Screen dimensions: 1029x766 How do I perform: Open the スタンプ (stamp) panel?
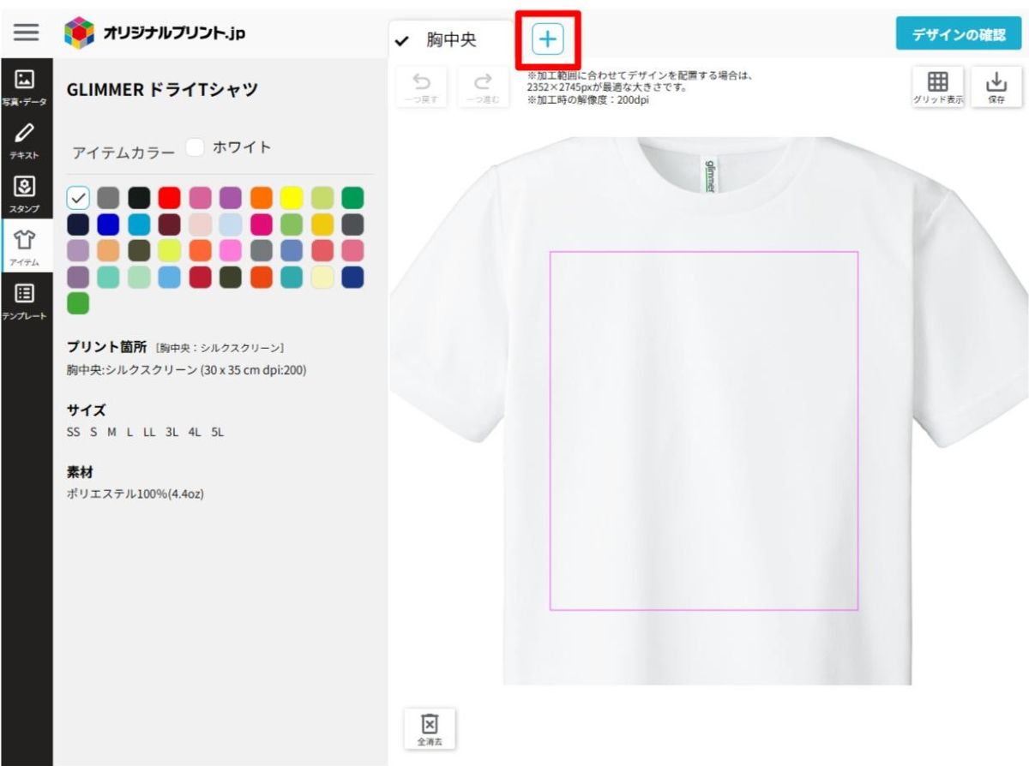(27, 193)
